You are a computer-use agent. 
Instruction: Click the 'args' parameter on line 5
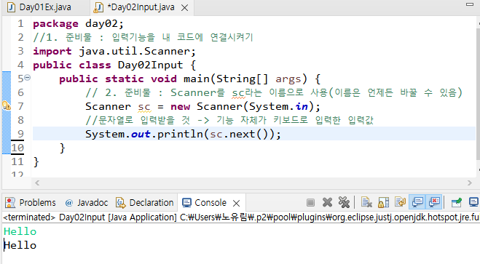(288, 79)
